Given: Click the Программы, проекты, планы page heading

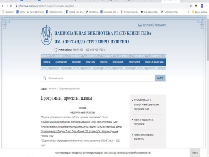Looking at the screenshot, I should (x=66, y=98).
